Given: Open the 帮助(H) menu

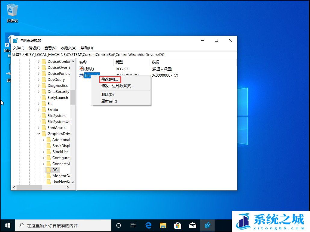Looking at the screenshot, I should (x=87, y=48).
